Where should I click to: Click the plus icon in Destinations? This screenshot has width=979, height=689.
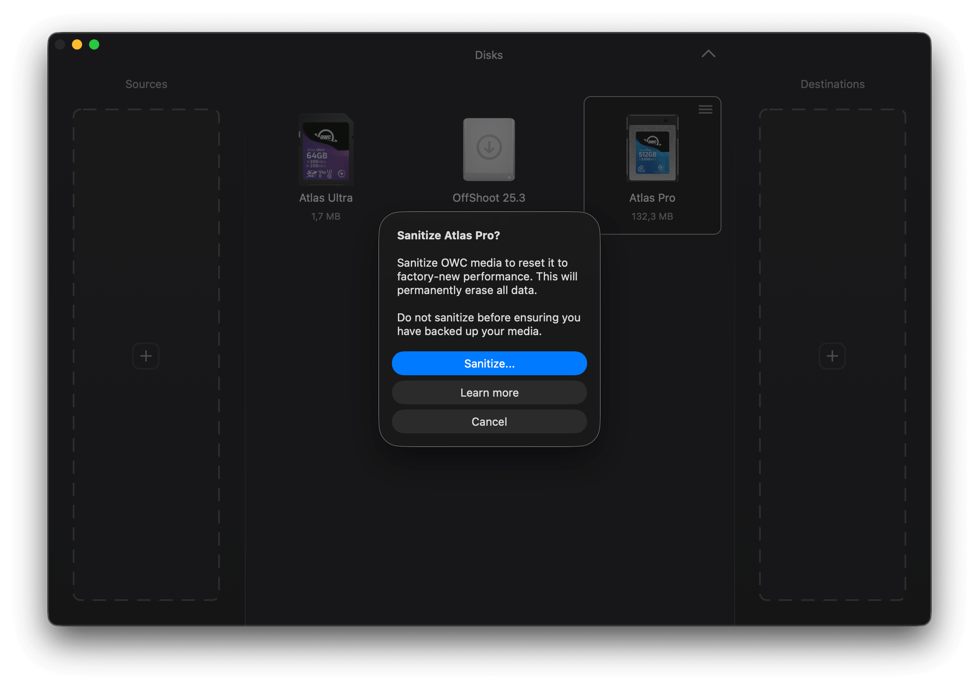832,356
